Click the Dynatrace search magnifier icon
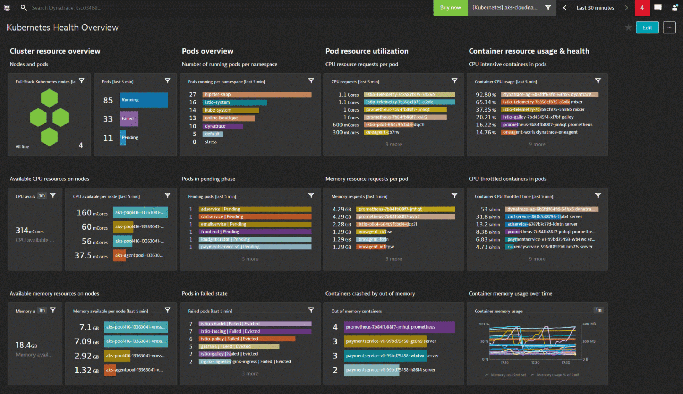The image size is (683, 394). [23, 7]
